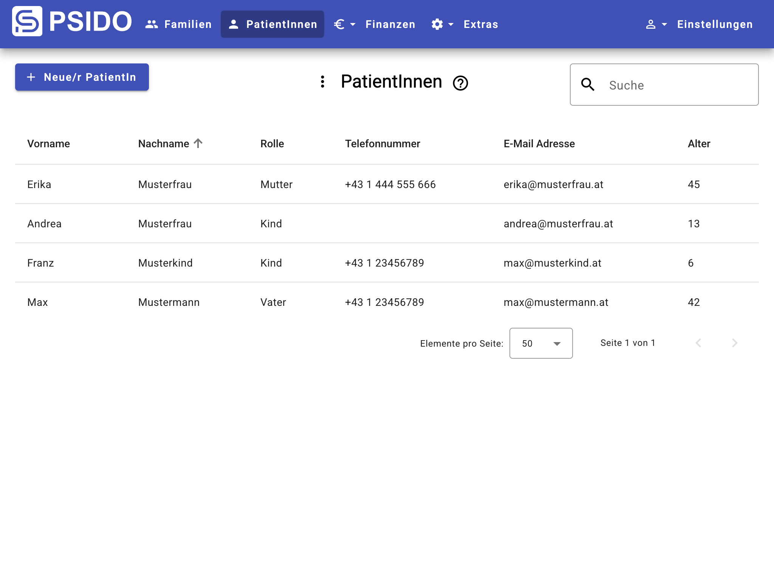Open the Finanzen dropdown menu
This screenshot has height=580, width=774.
375,24
